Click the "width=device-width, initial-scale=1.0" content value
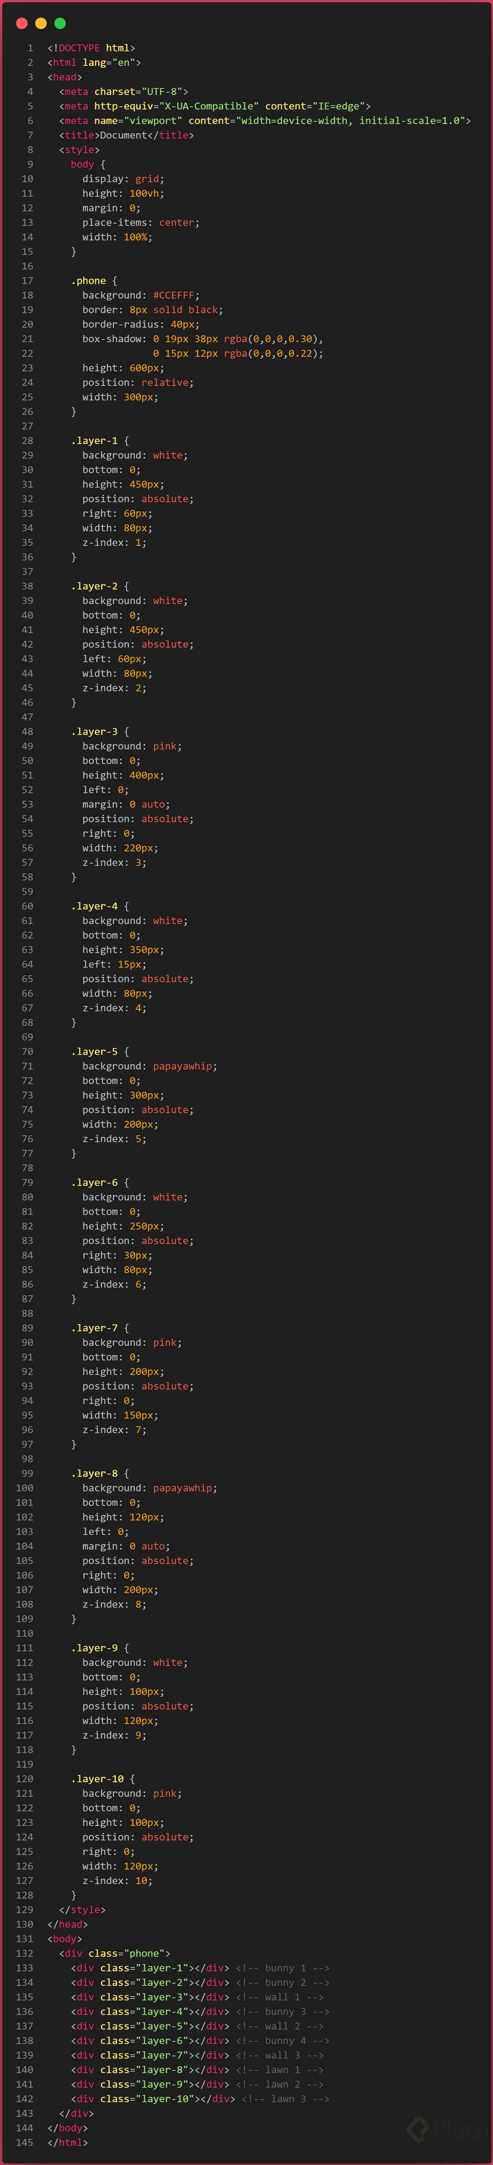Screen dimensions: 493x2165 (x=351, y=120)
